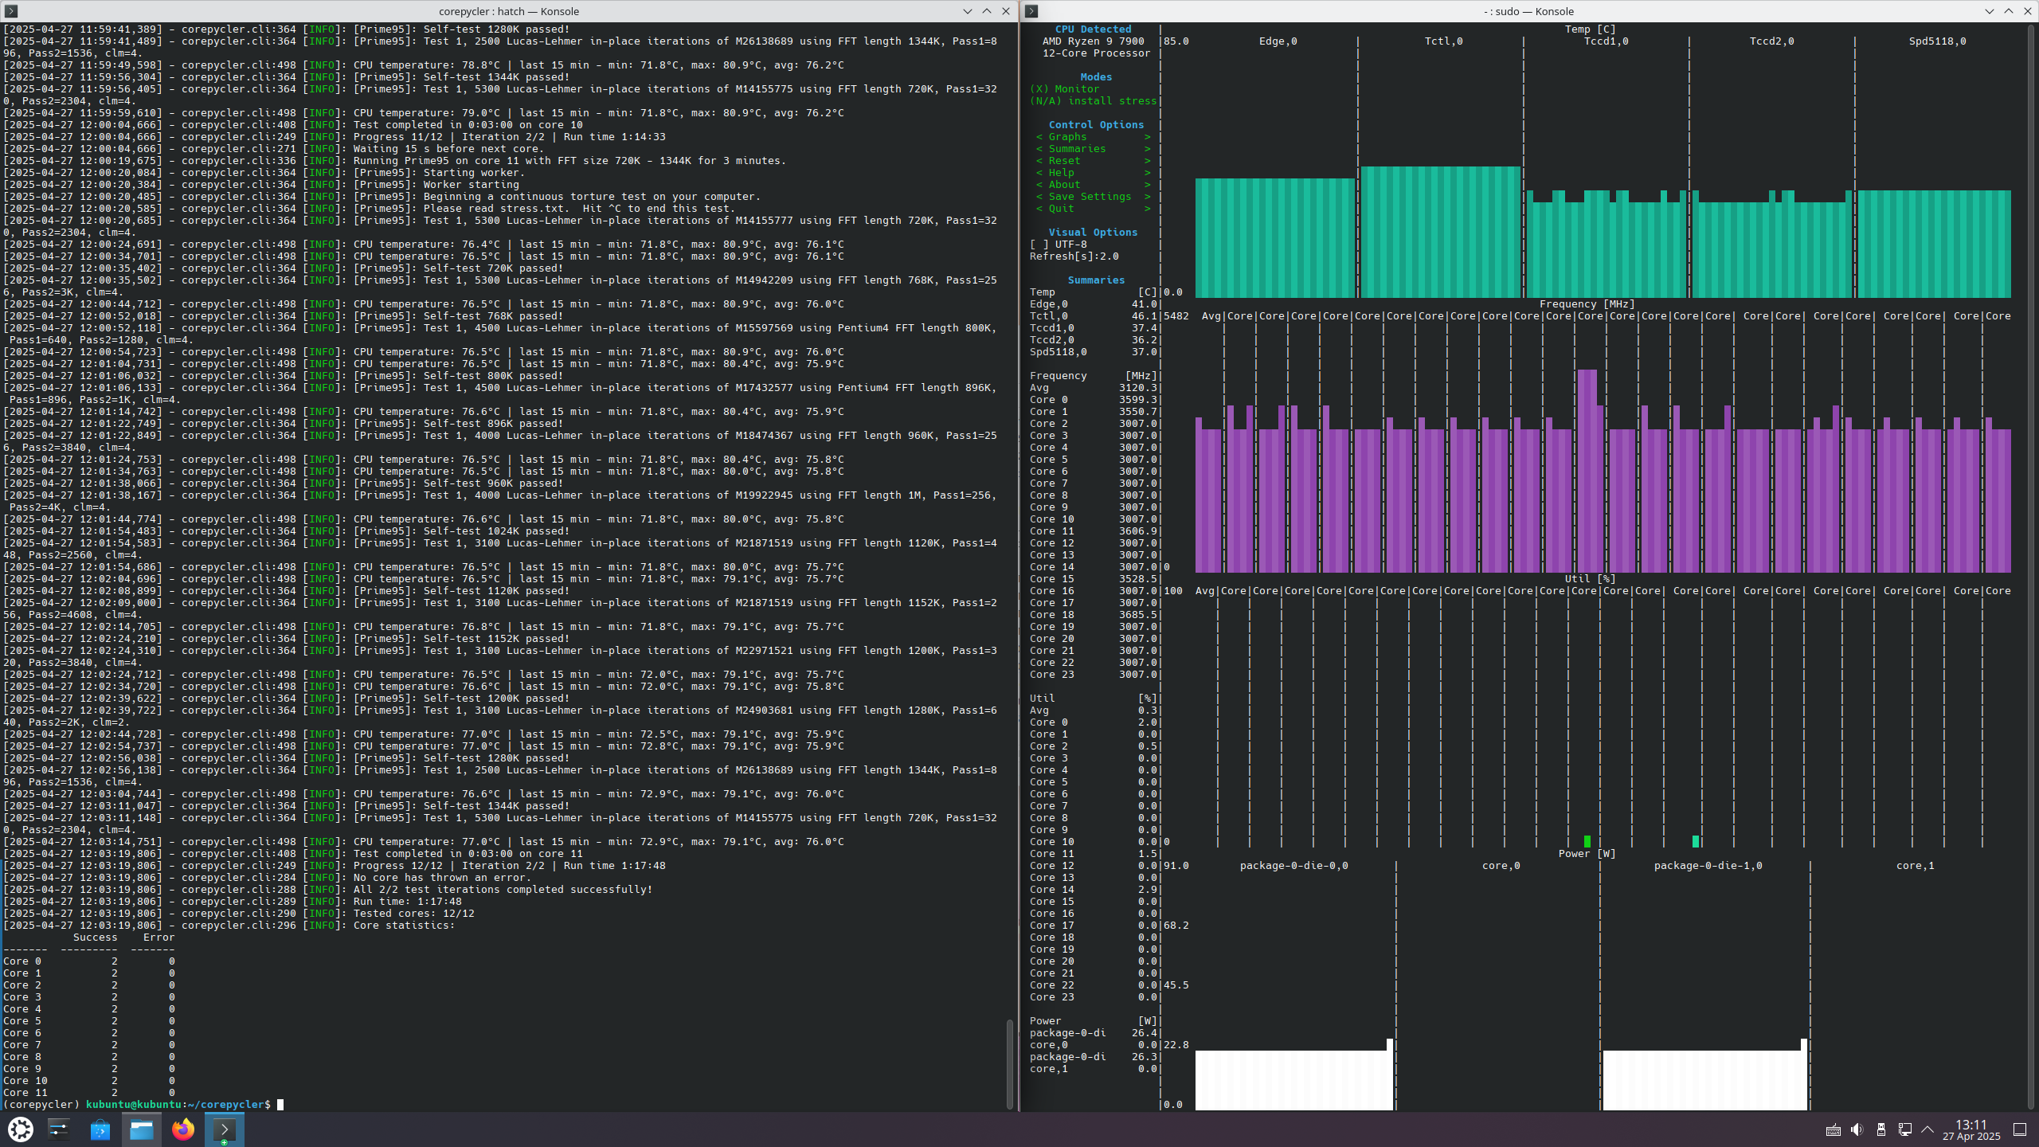Image resolution: width=2039 pixels, height=1147 pixels.
Task: Show hidden system tray icons
Action: click(x=1927, y=1129)
